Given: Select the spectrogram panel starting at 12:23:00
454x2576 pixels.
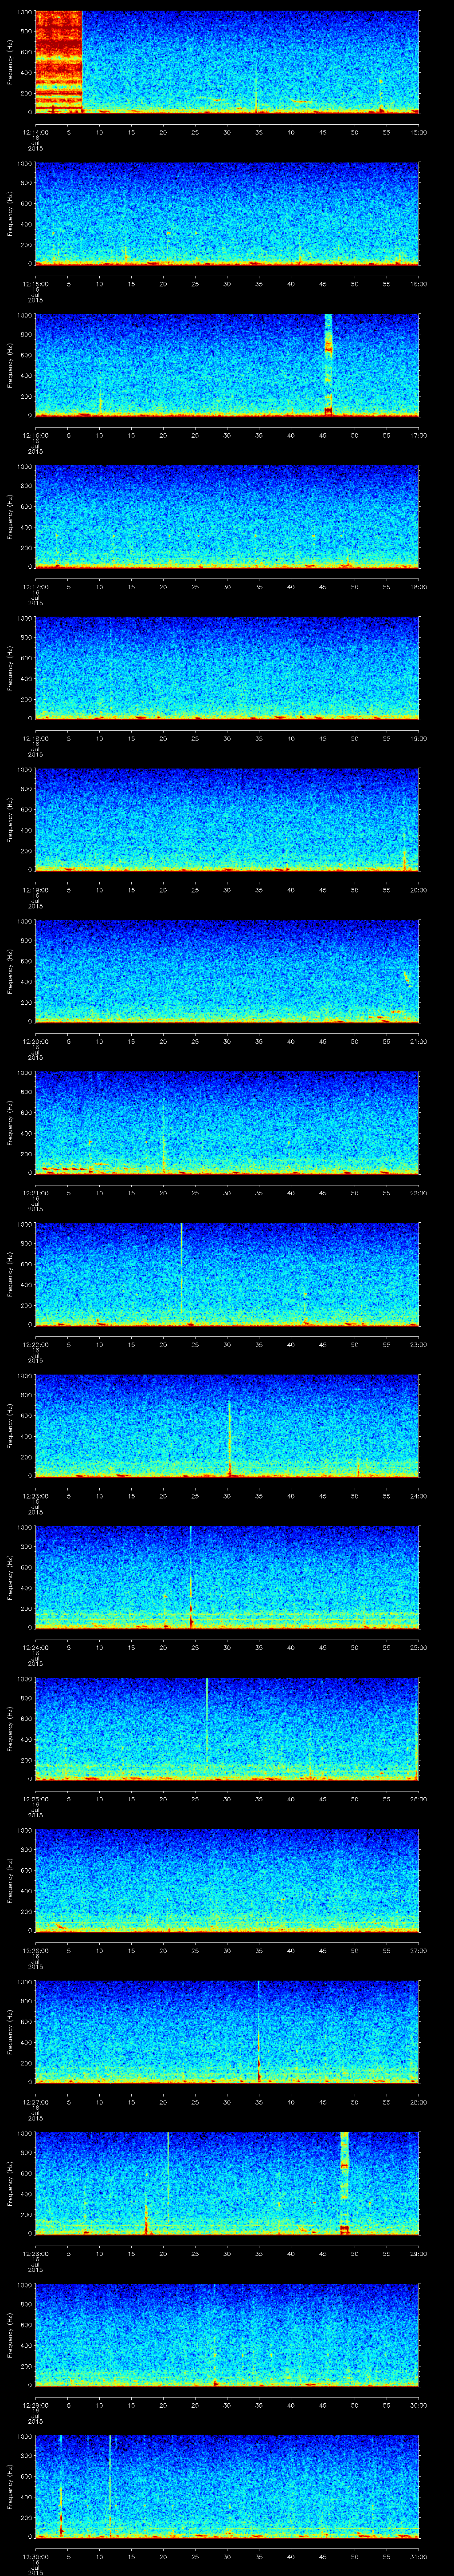Looking at the screenshot, I should 227,1425.
